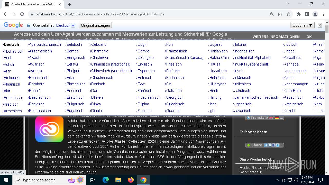
Task: Choose Französisch from language list
Action: click(x=176, y=51)
